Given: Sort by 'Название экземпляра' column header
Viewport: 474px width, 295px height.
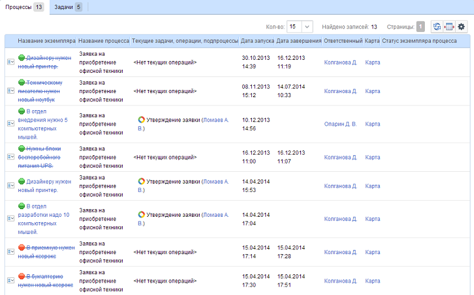Looking at the screenshot, I should click(x=47, y=41).
